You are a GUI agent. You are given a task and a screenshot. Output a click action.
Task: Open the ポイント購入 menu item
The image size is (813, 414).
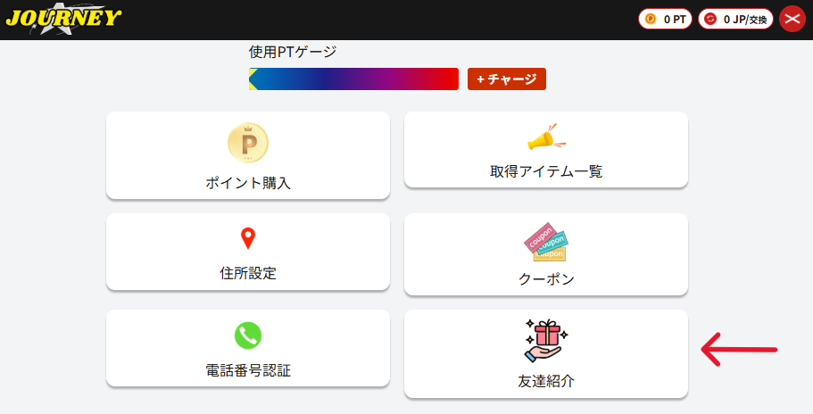click(x=248, y=183)
